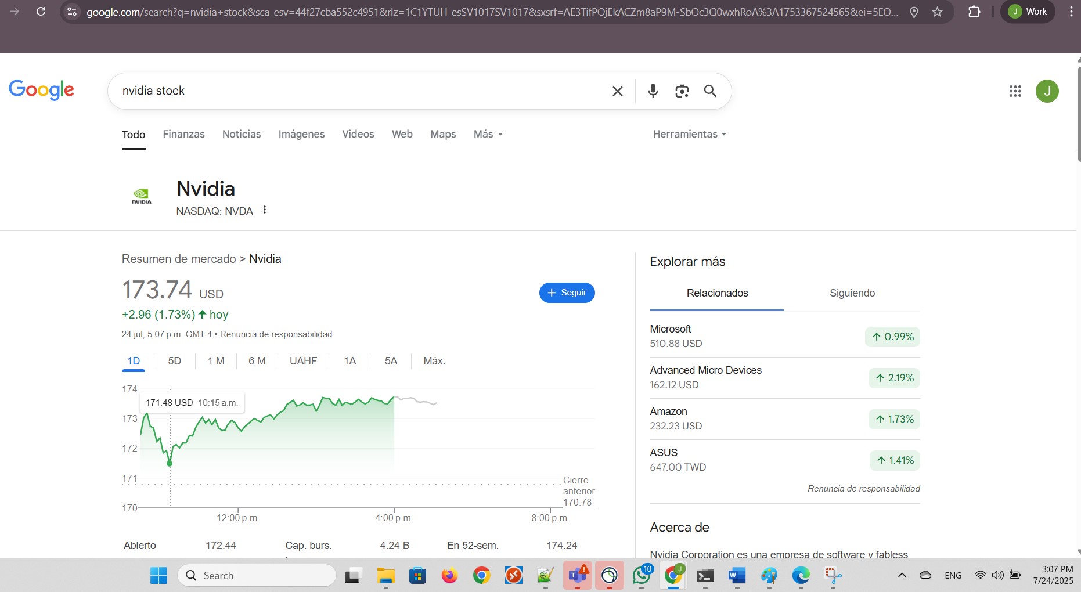Switch to the Web tab
This screenshot has width=1081, height=592.
402,134
